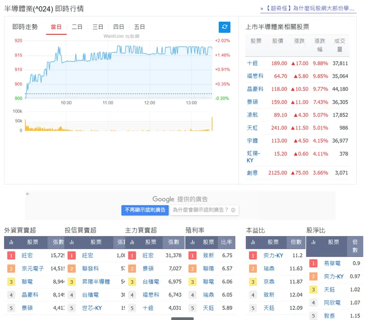Click 台積電 value 6,975 in 主力買賣超

click(175, 282)
